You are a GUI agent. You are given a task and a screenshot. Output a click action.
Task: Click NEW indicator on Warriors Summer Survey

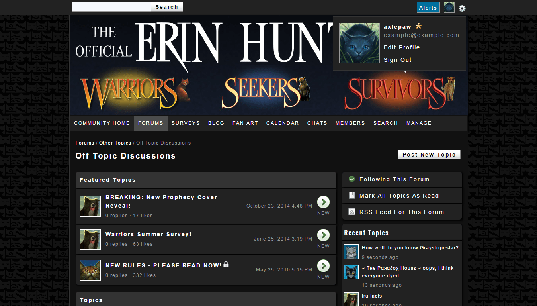tap(323, 246)
